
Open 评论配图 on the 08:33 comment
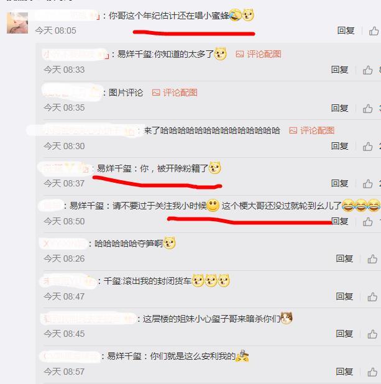[259, 54]
